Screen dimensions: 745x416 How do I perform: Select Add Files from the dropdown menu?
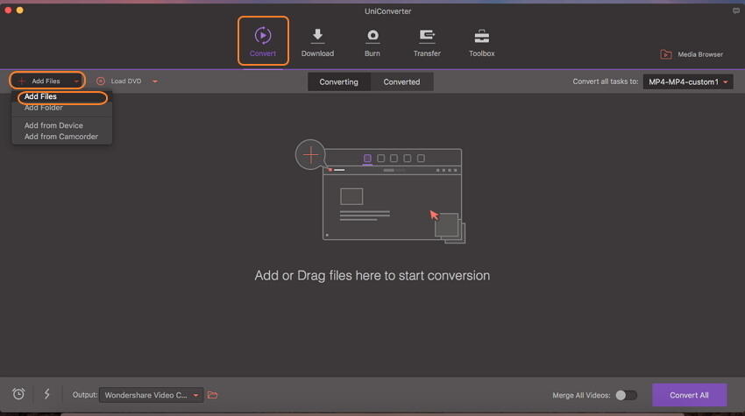61,97
